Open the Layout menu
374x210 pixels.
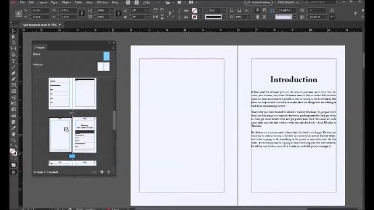click(42, 2)
